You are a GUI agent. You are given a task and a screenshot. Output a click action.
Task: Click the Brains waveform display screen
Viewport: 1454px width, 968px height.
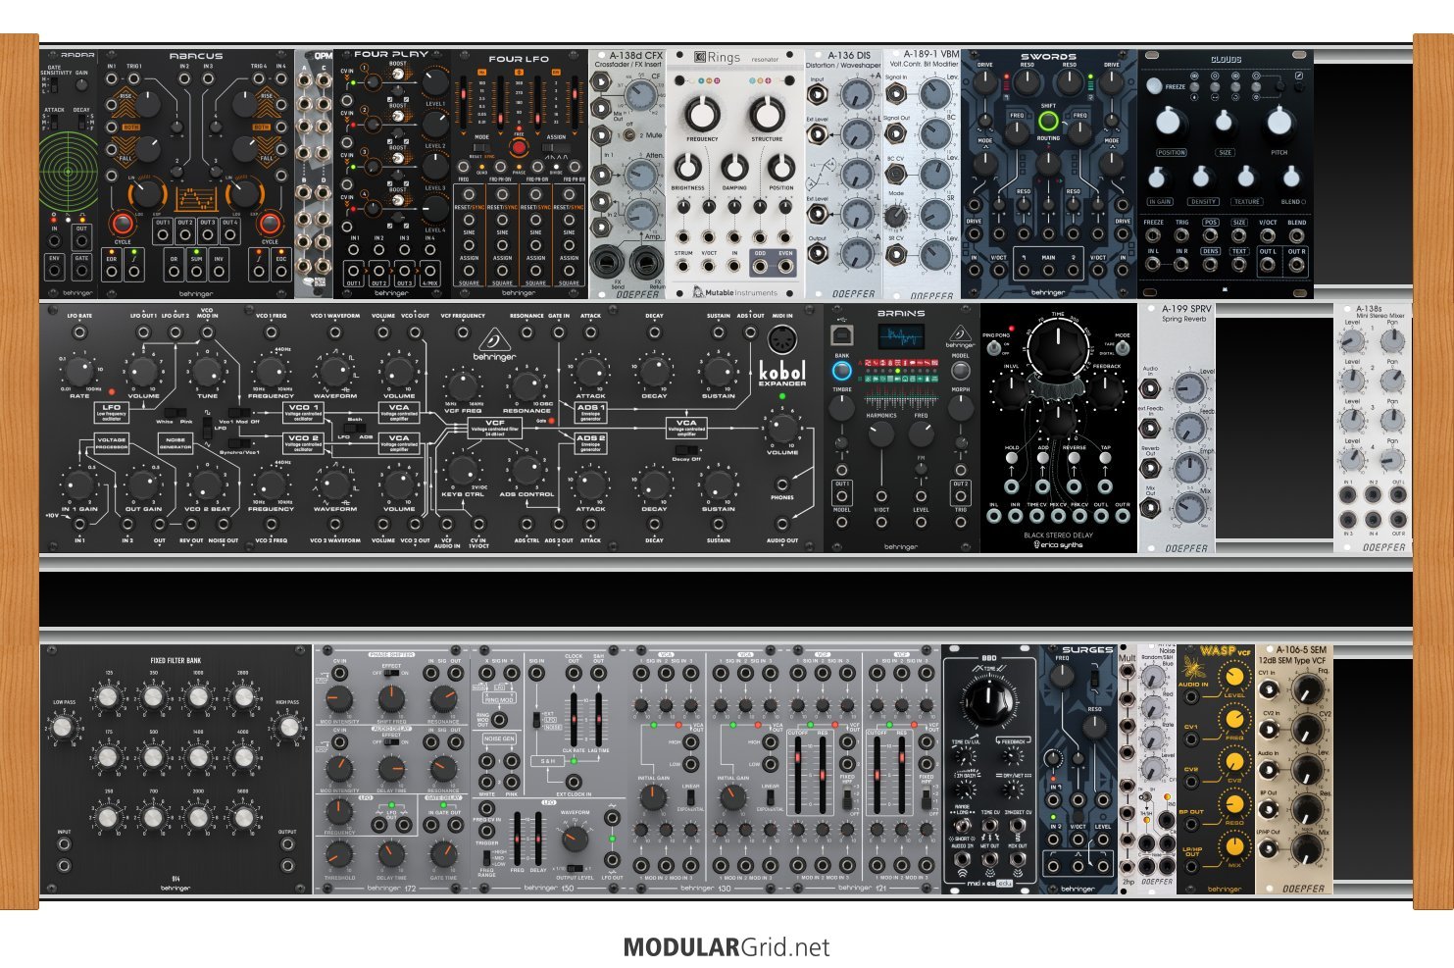[x=900, y=338]
